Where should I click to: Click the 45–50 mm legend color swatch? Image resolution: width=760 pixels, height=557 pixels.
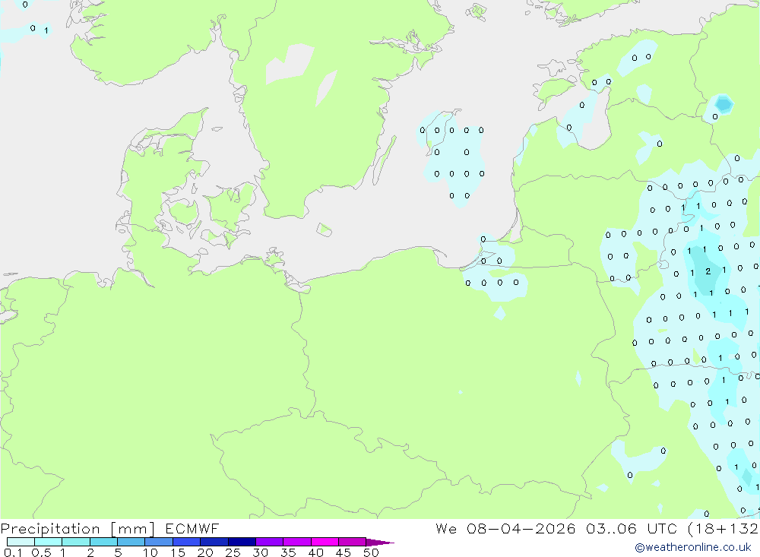pyautogui.click(x=352, y=542)
